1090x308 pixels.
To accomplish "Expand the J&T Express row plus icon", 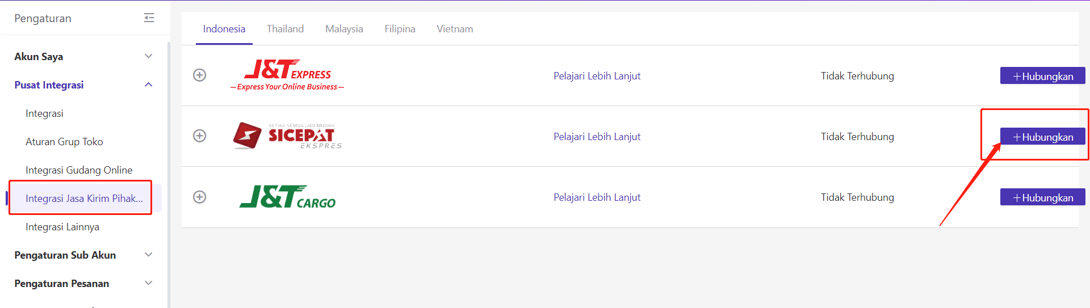I will pyautogui.click(x=200, y=75).
